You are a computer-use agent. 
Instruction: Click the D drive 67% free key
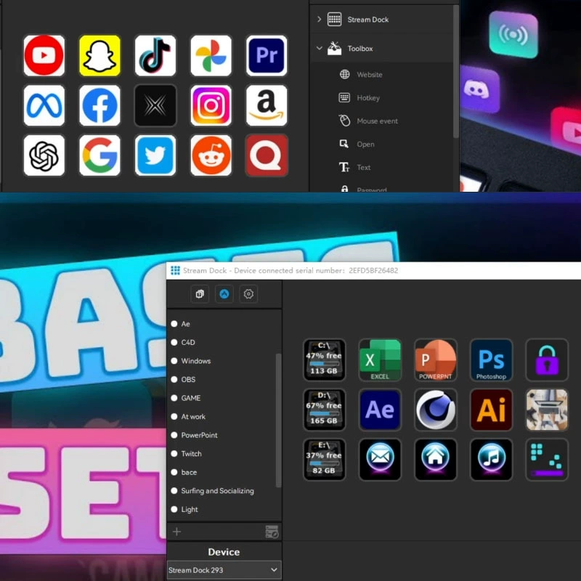pyautogui.click(x=324, y=410)
